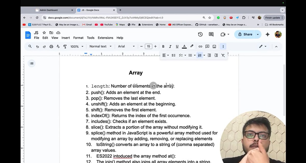Click the Finish update button
This screenshot has height=163, width=306.
[x=274, y=18]
